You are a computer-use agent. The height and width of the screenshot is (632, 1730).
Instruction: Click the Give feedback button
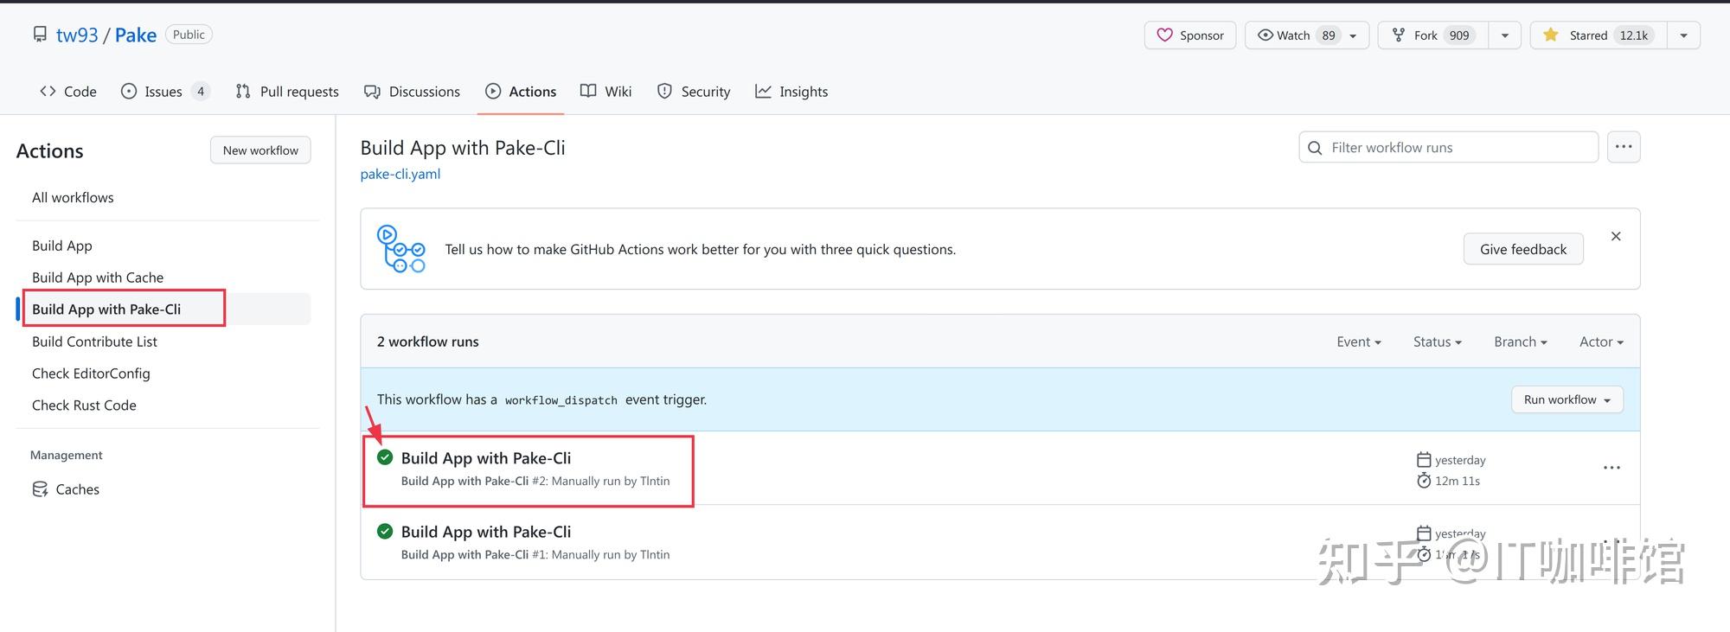pos(1523,249)
